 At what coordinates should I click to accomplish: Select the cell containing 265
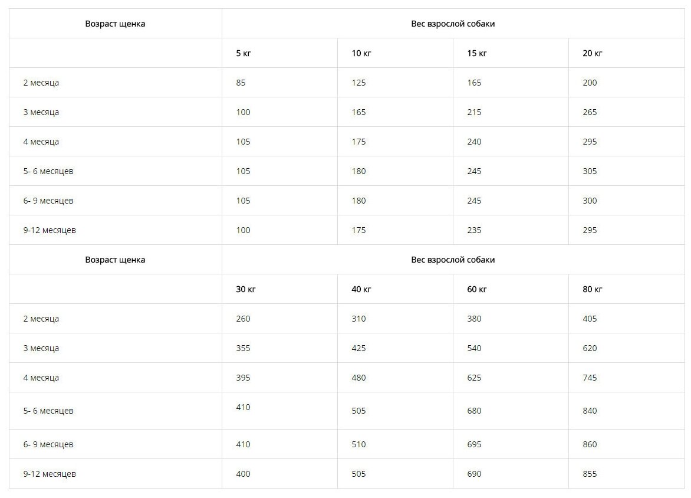coord(590,113)
